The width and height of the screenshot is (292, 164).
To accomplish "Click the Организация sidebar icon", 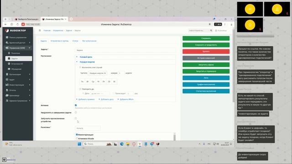I will (7, 74).
